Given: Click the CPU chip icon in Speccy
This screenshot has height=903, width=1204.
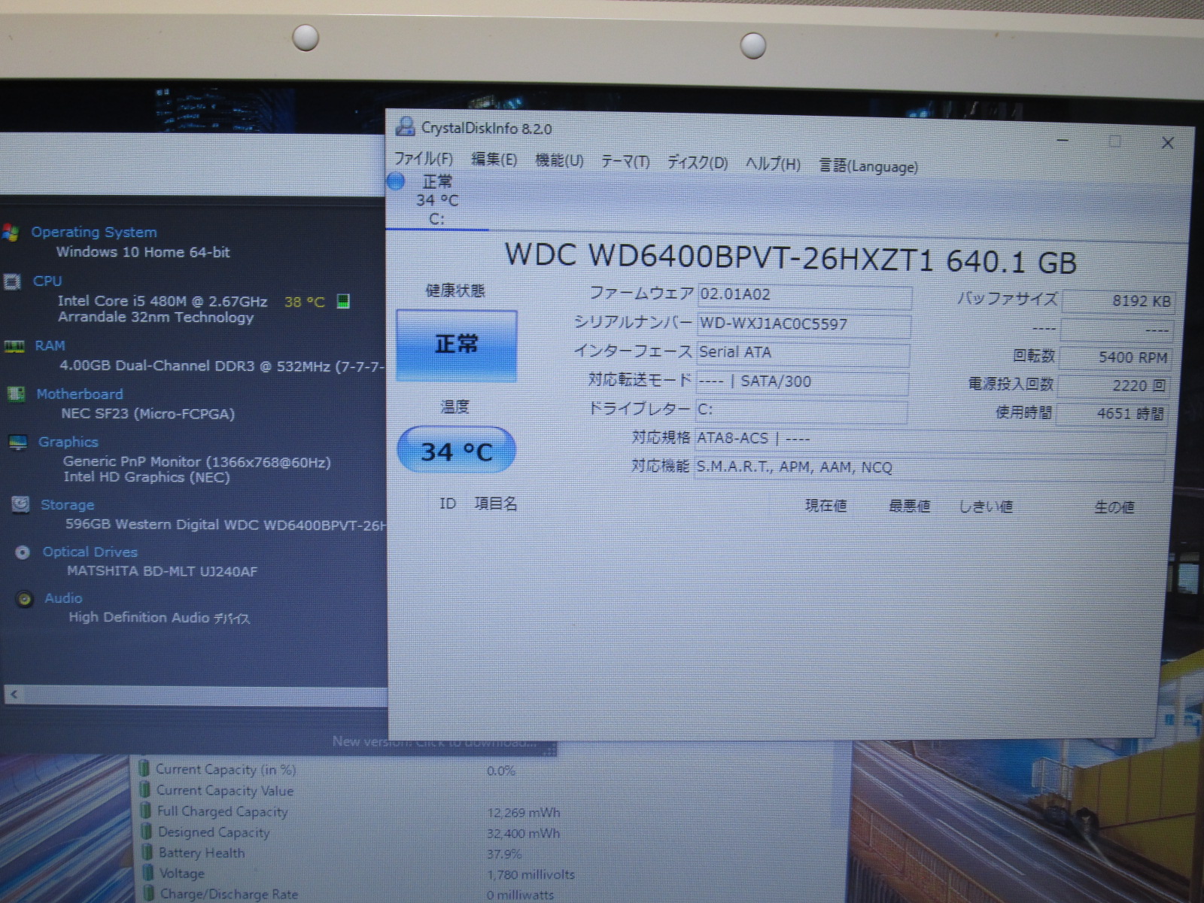Looking at the screenshot, I should click(12, 281).
